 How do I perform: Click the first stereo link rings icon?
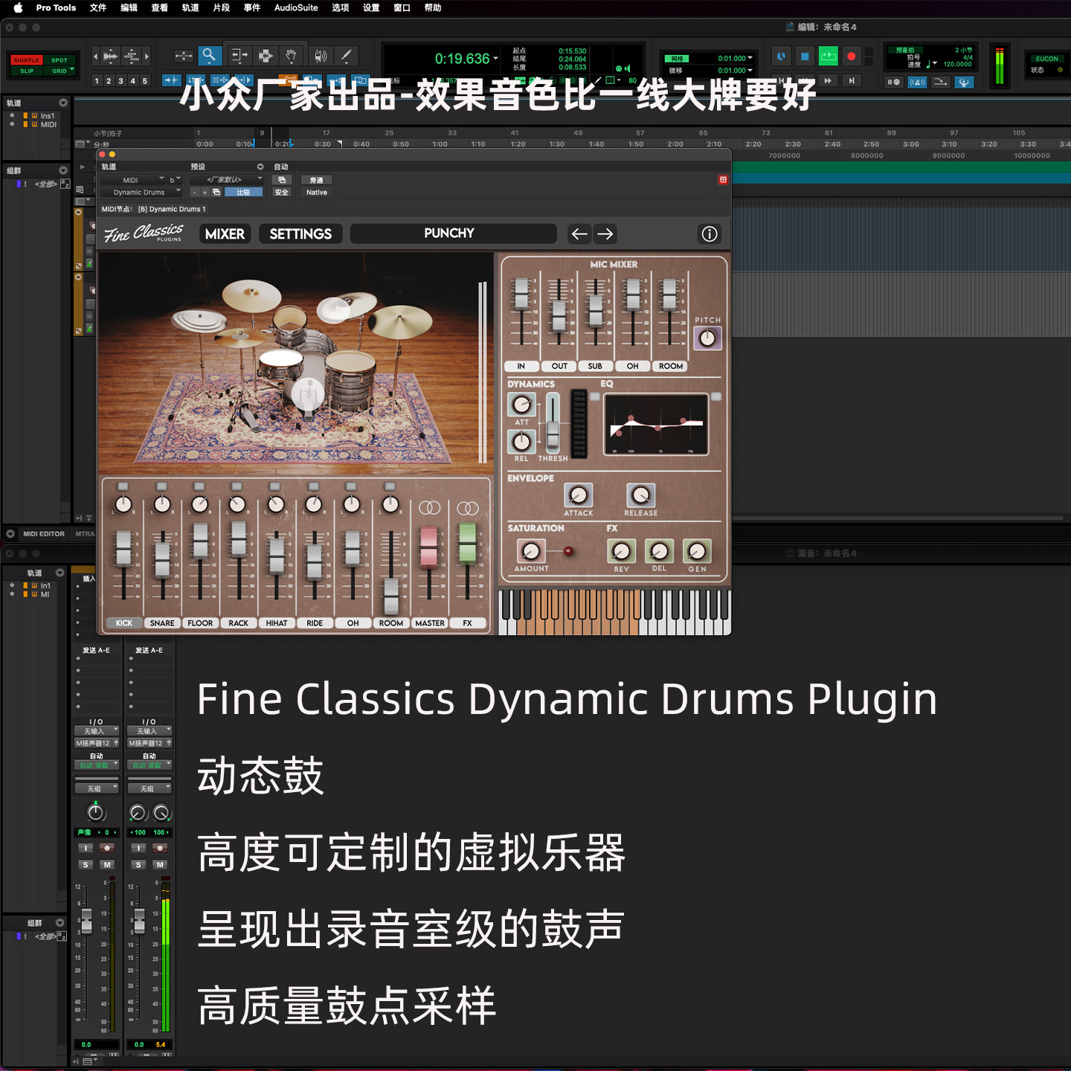[x=429, y=508]
